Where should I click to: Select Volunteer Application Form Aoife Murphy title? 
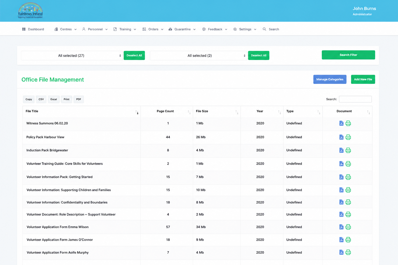(x=58, y=253)
